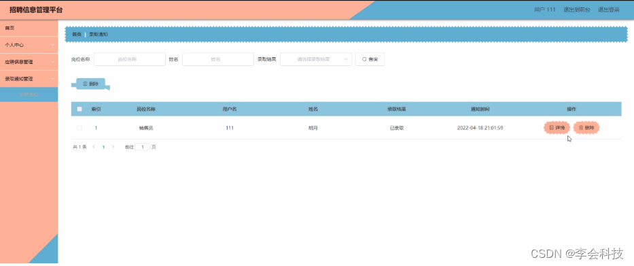The image size is (634, 266).
Task: Click the 共 1 条 total count text
Action: coord(80,147)
